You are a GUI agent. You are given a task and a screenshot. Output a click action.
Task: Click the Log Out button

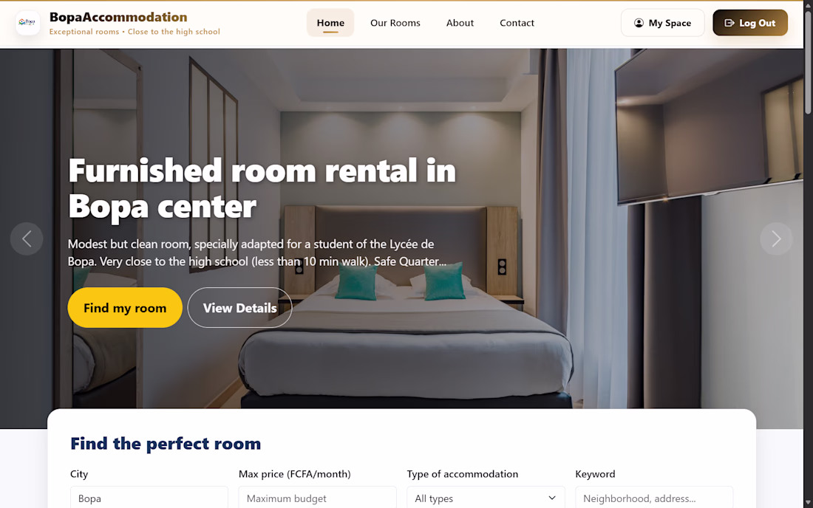click(x=749, y=23)
